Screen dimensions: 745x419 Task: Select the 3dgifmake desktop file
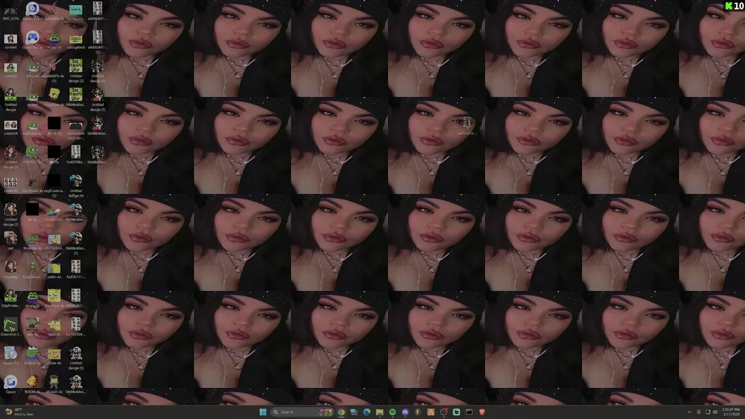(x=10, y=299)
